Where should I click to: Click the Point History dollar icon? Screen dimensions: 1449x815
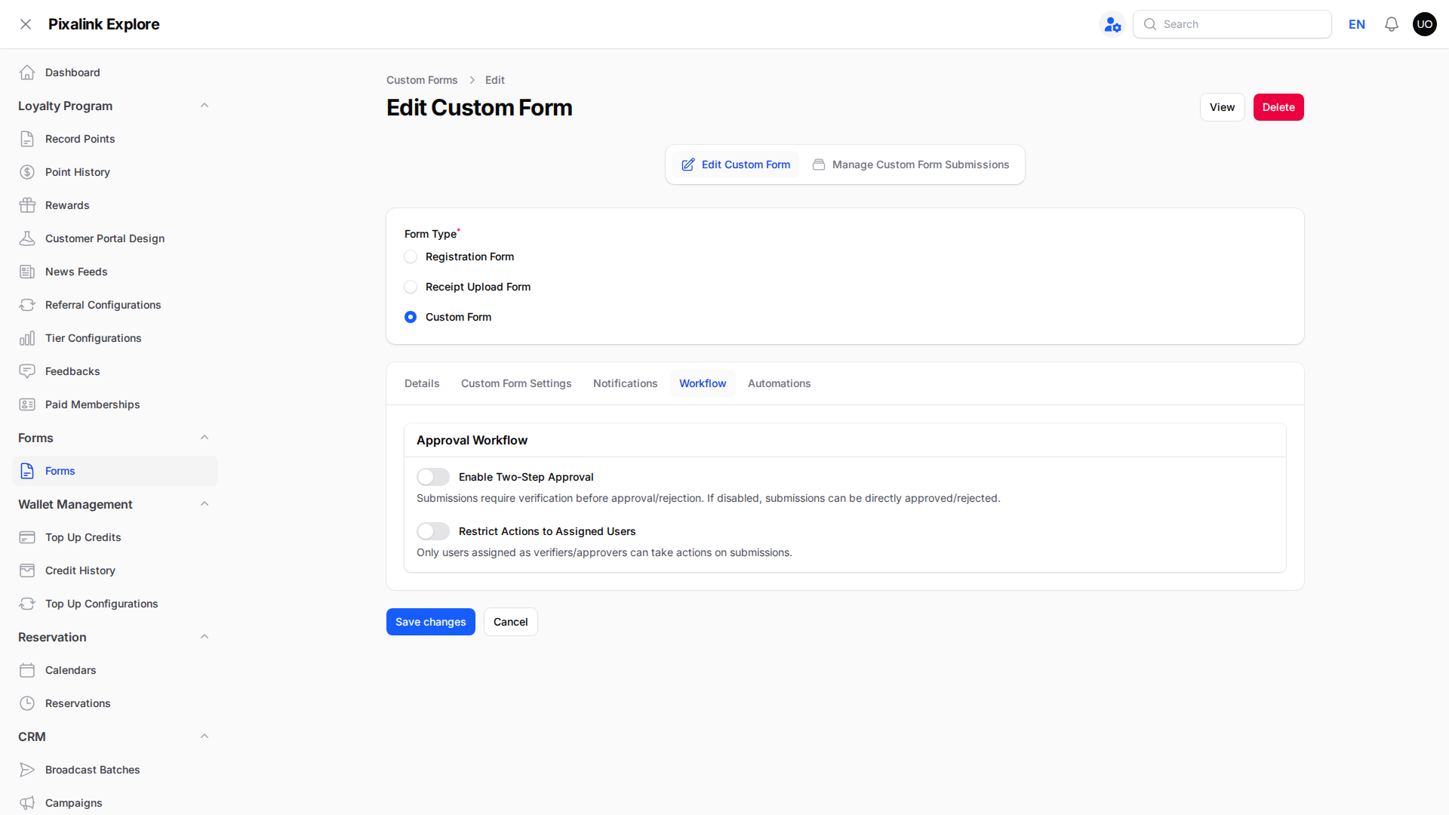pyautogui.click(x=27, y=172)
